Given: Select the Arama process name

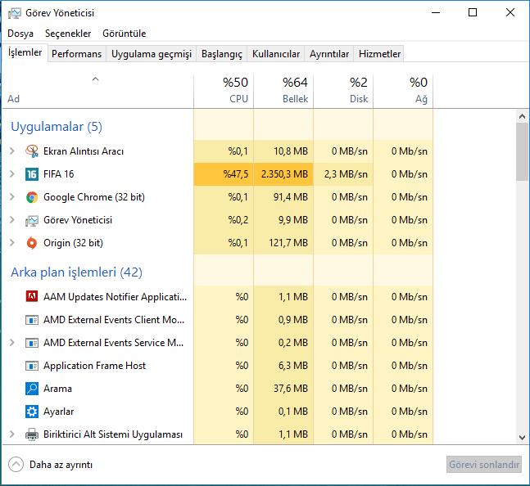Looking at the screenshot, I should coord(57,389).
